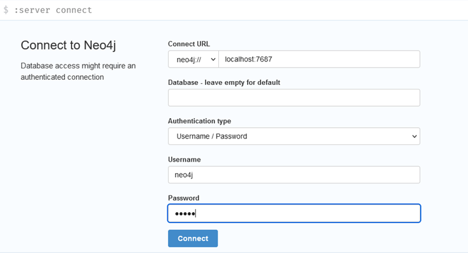Expand the Authentication type dropdown

294,136
